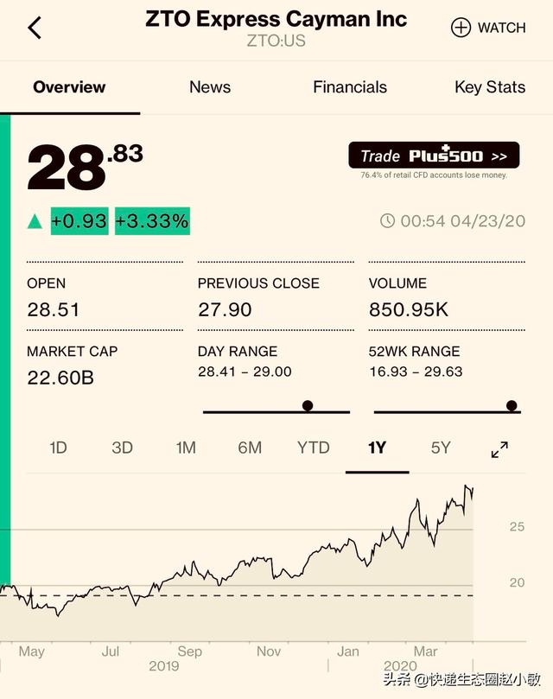Viewport: 553px width, 699px height.
Task: Click the 52-week range slider dot
Action: tap(512, 405)
